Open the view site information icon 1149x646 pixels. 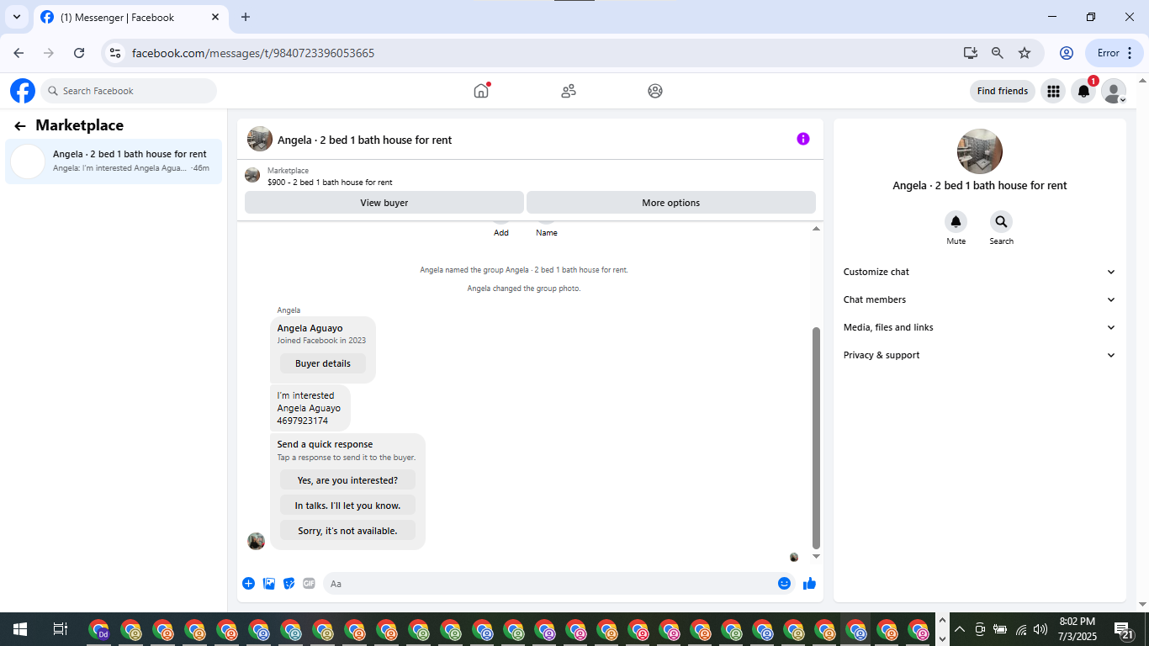click(115, 53)
